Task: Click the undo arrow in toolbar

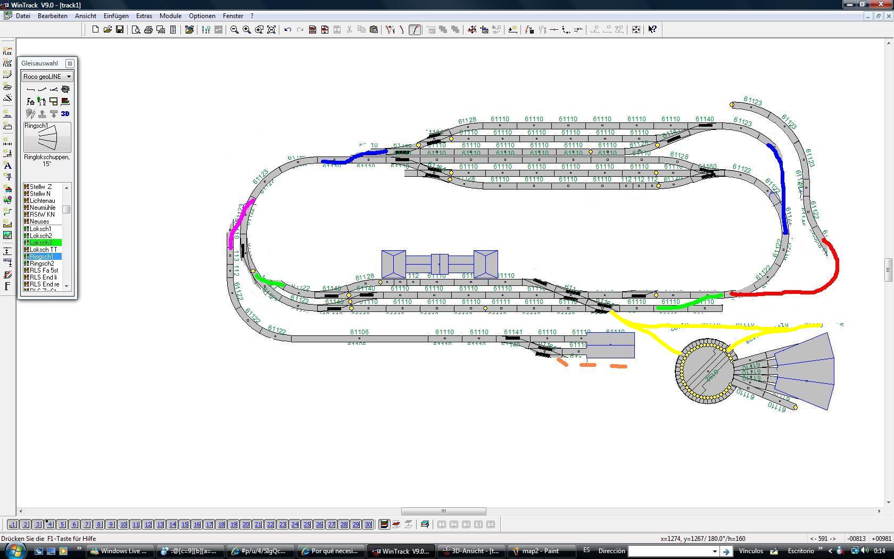Action: point(287,30)
